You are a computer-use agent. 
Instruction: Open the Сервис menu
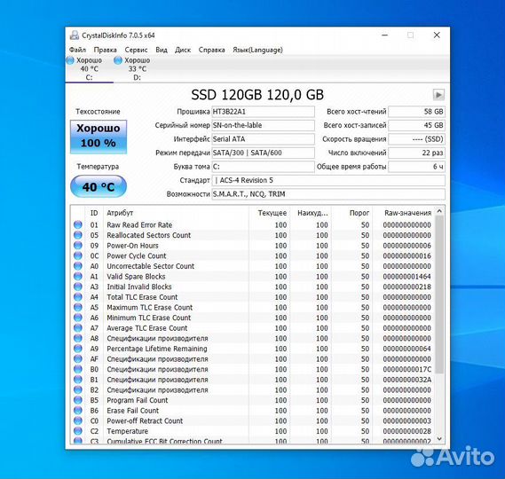136,50
